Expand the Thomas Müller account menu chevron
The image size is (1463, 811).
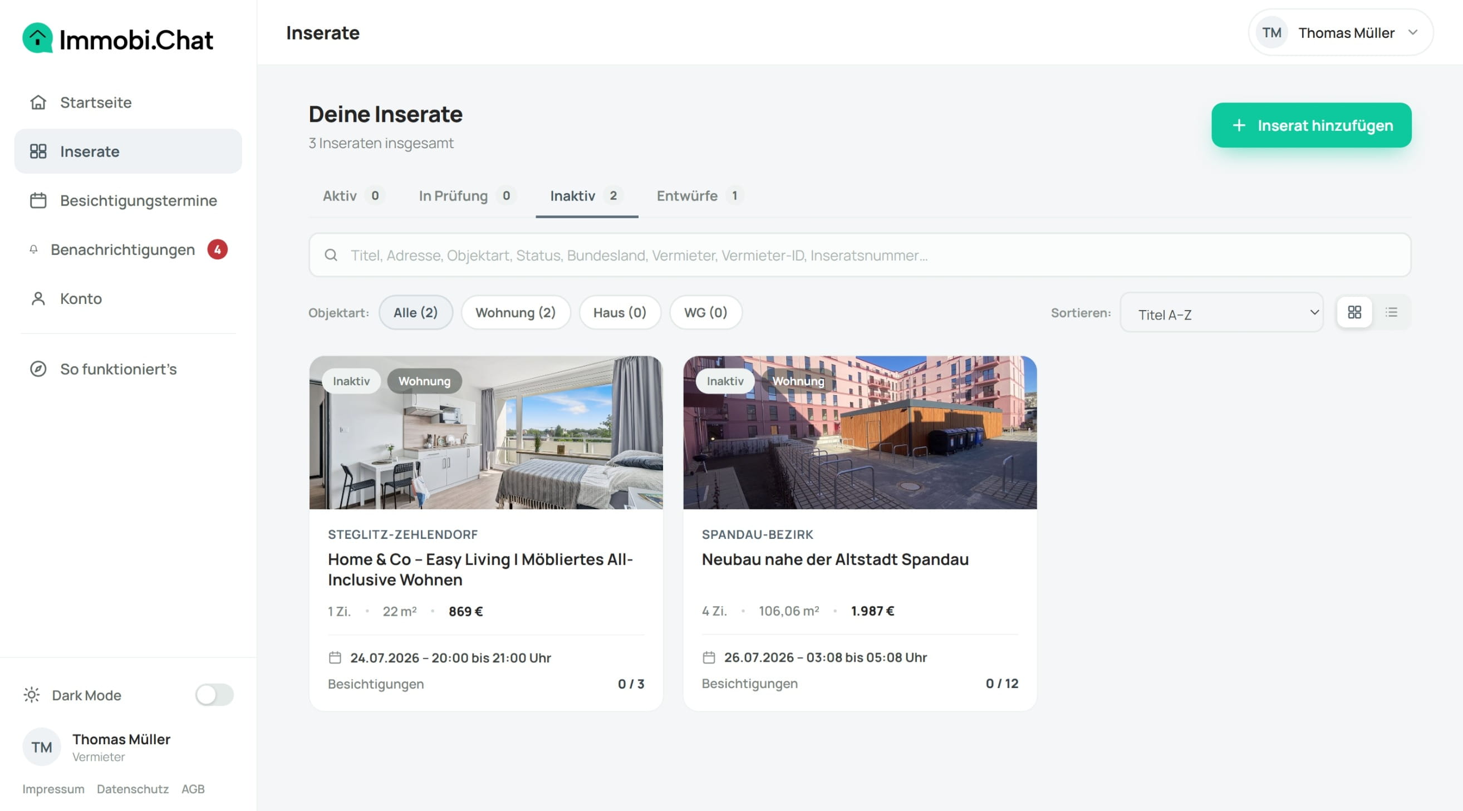tap(1412, 32)
